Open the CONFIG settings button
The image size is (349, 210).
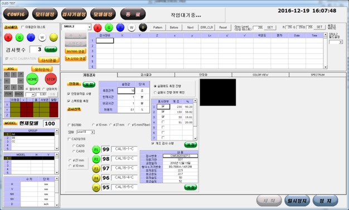[x=16, y=14]
